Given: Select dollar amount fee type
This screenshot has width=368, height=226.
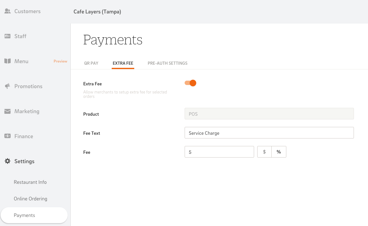Looking at the screenshot, I should (x=264, y=152).
